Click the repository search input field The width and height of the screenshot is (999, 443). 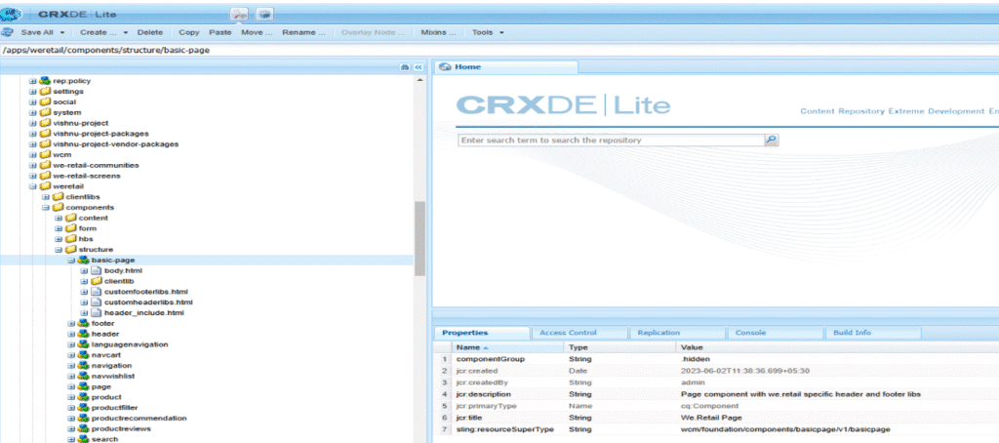tap(611, 140)
